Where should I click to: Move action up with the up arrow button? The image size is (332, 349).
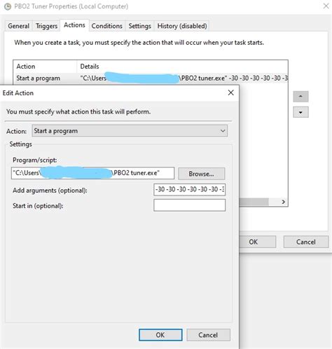(300, 97)
